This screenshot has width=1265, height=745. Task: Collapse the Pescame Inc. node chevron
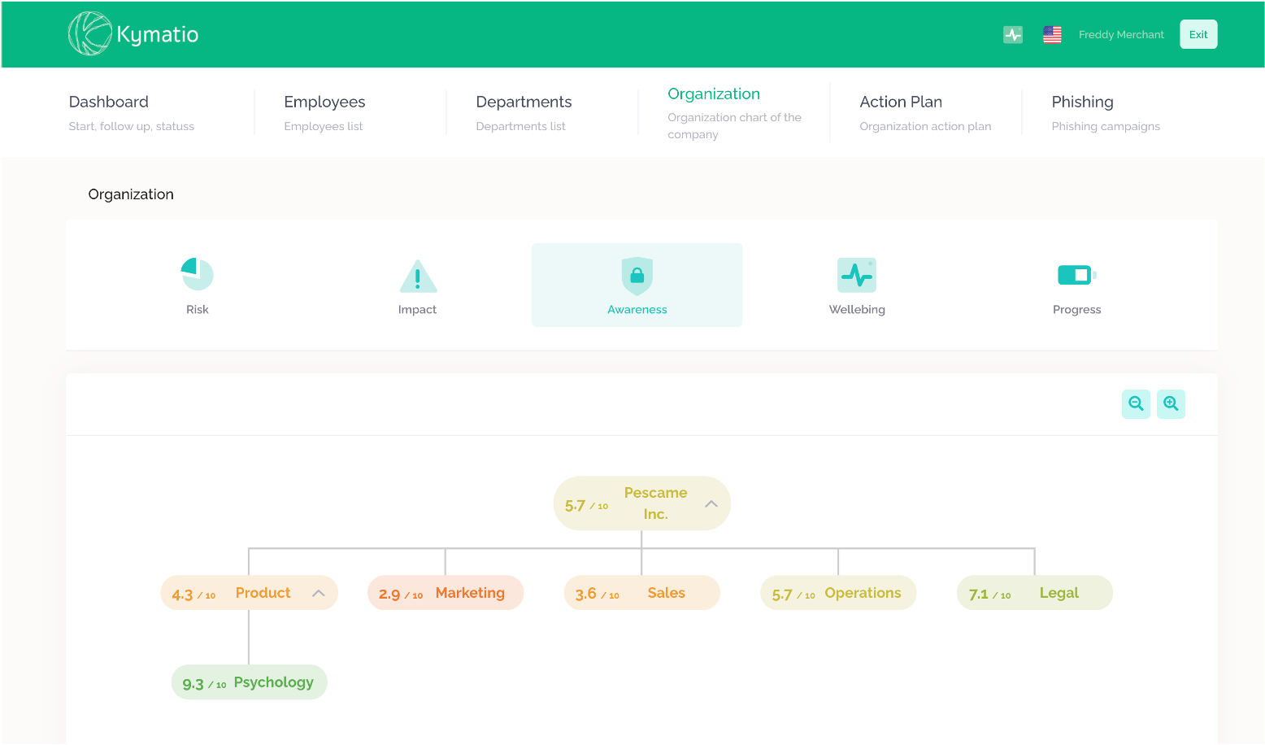[x=711, y=503]
